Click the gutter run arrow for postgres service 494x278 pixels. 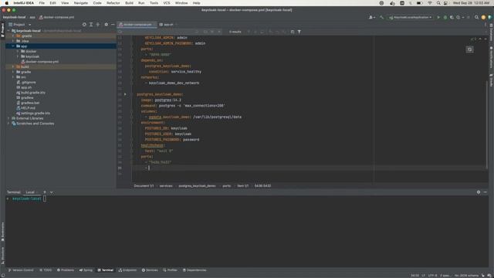[x=125, y=94]
